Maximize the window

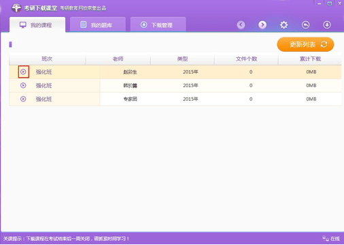coord(330,3)
